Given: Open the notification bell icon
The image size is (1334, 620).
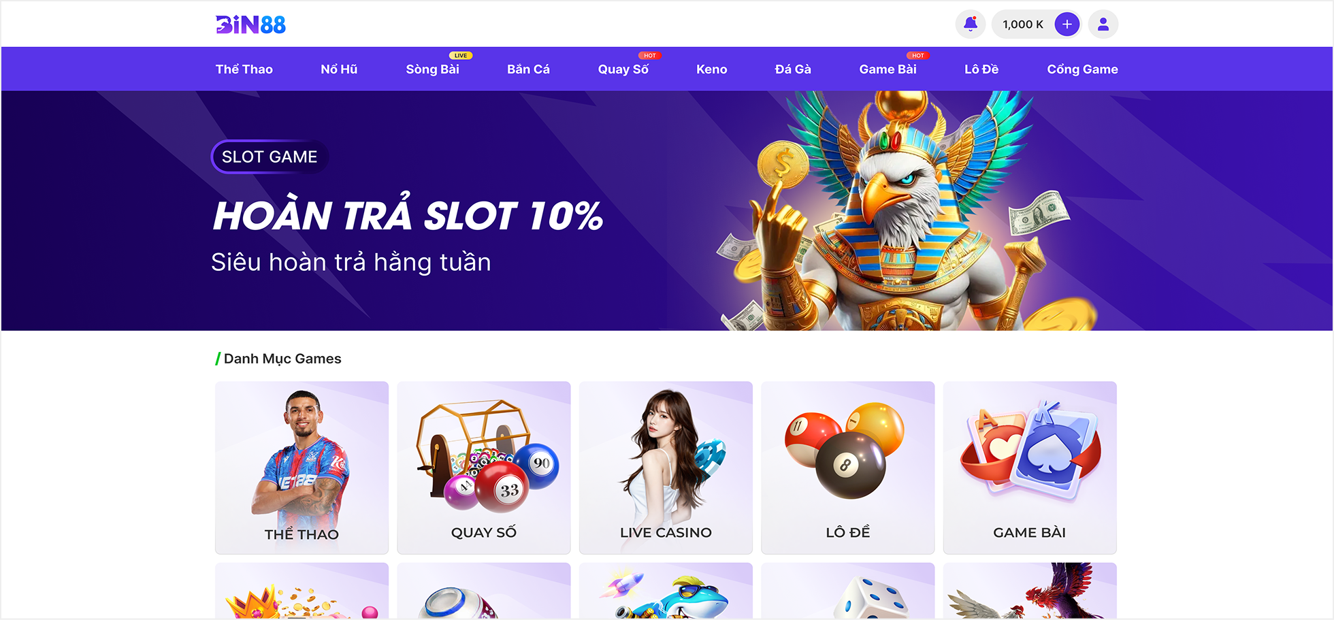Looking at the screenshot, I should pos(971,25).
